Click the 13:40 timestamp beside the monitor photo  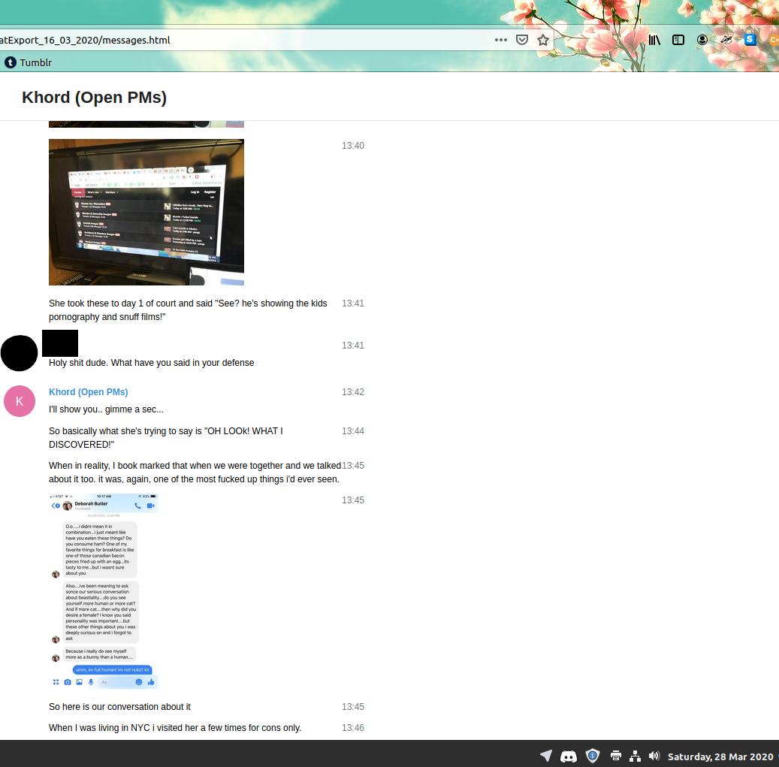(353, 146)
